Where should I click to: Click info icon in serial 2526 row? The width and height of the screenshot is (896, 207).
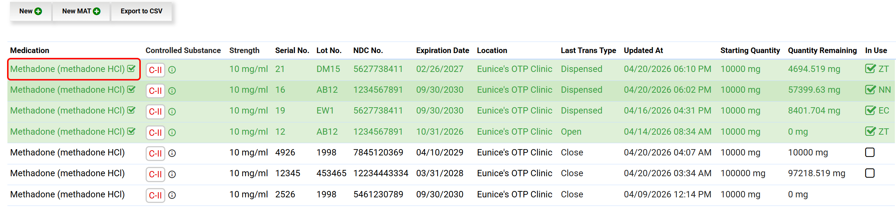(172, 195)
